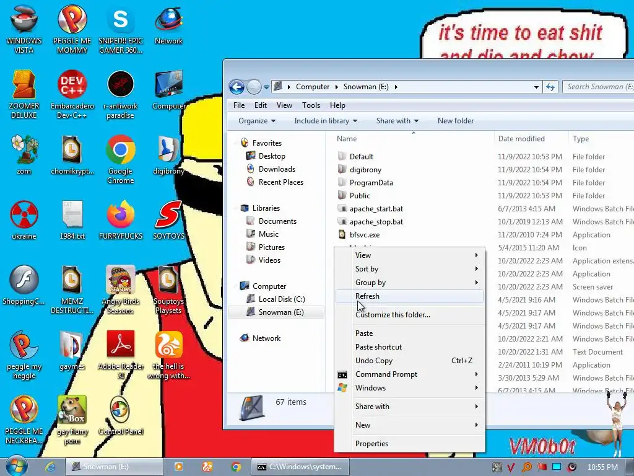Click Undo Copy in context menu
The height and width of the screenshot is (476, 634).
(409, 360)
